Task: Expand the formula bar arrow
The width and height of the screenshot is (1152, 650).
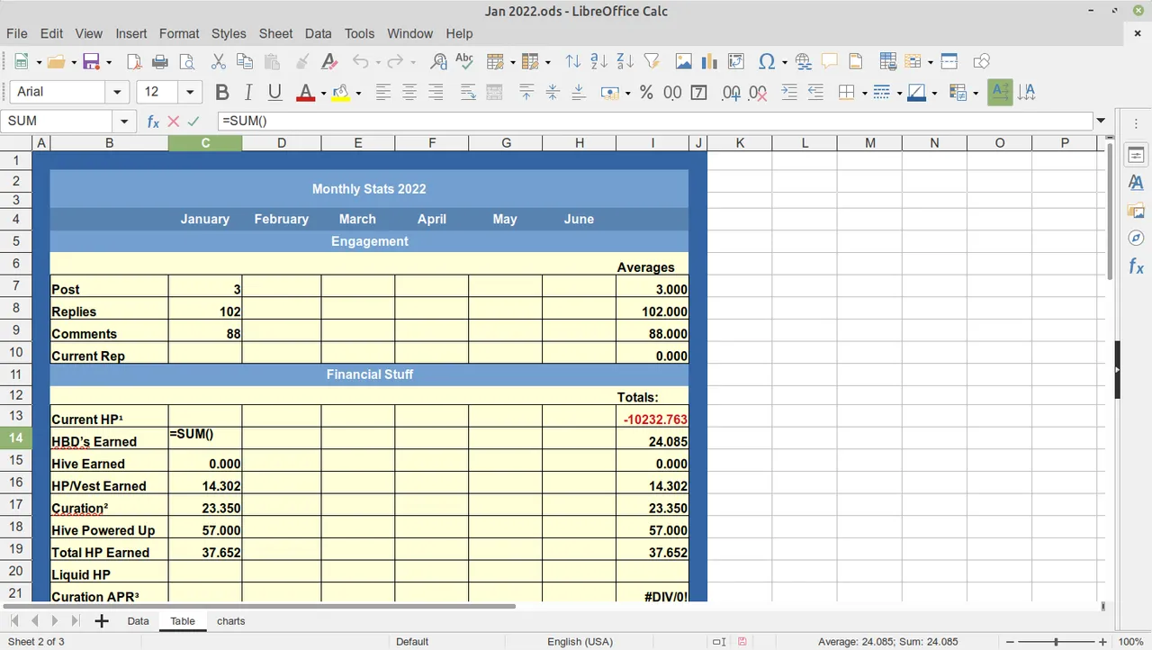Action: pyautogui.click(x=1101, y=122)
